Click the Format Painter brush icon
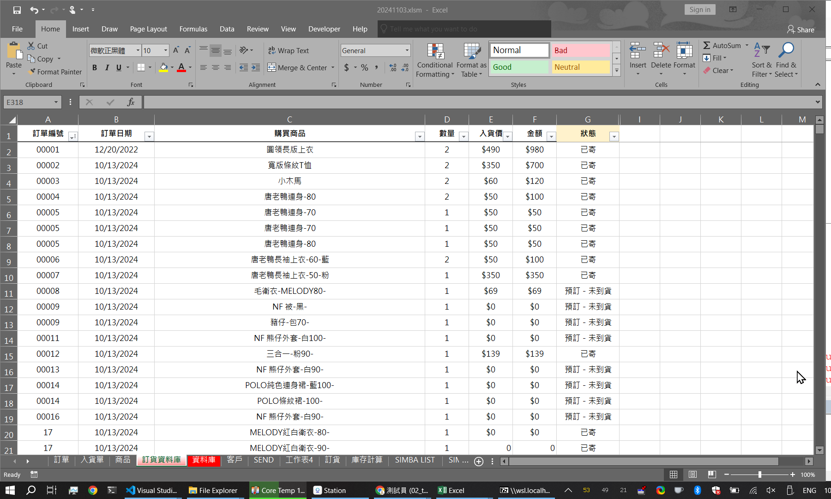The image size is (831, 499). pos(31,72)
